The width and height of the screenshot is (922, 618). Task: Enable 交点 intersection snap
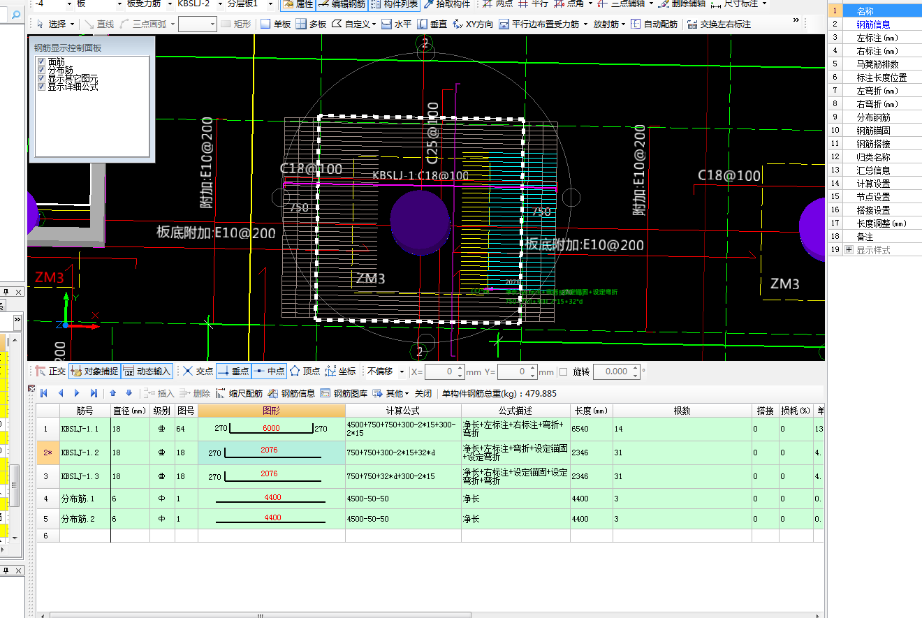click(198, 371)
